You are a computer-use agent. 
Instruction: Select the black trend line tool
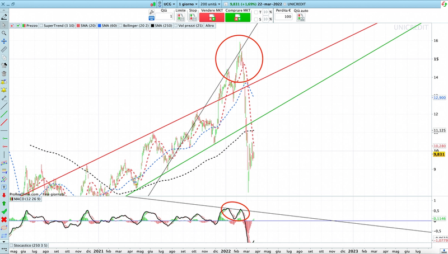tap(4, 106)
